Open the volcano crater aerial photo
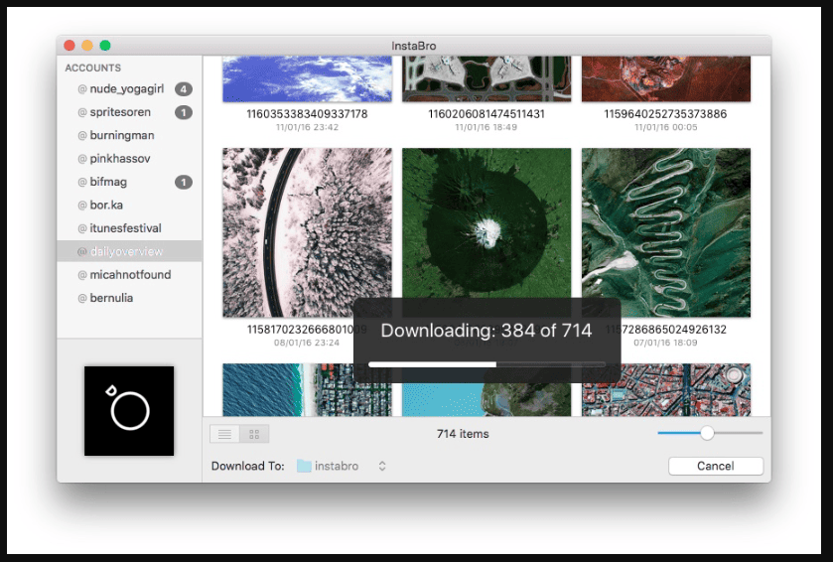The height and width of the screenshot is (562, 833). pyautogui.click(x=486, y=223)
